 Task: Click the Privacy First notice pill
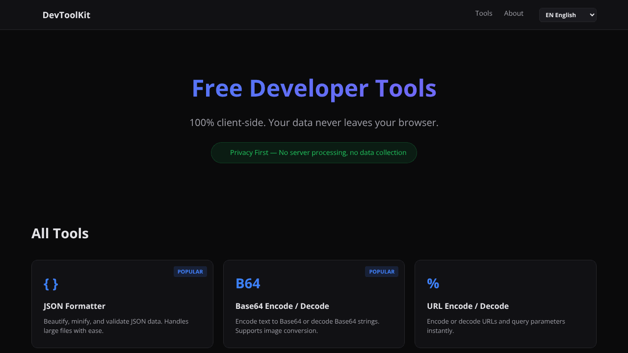coord(314,152)
